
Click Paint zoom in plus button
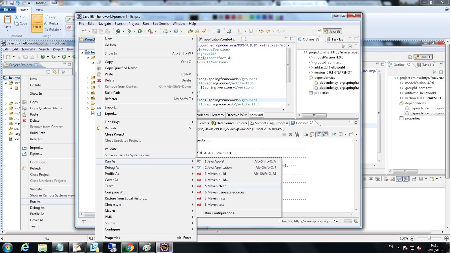pos(446,238)
